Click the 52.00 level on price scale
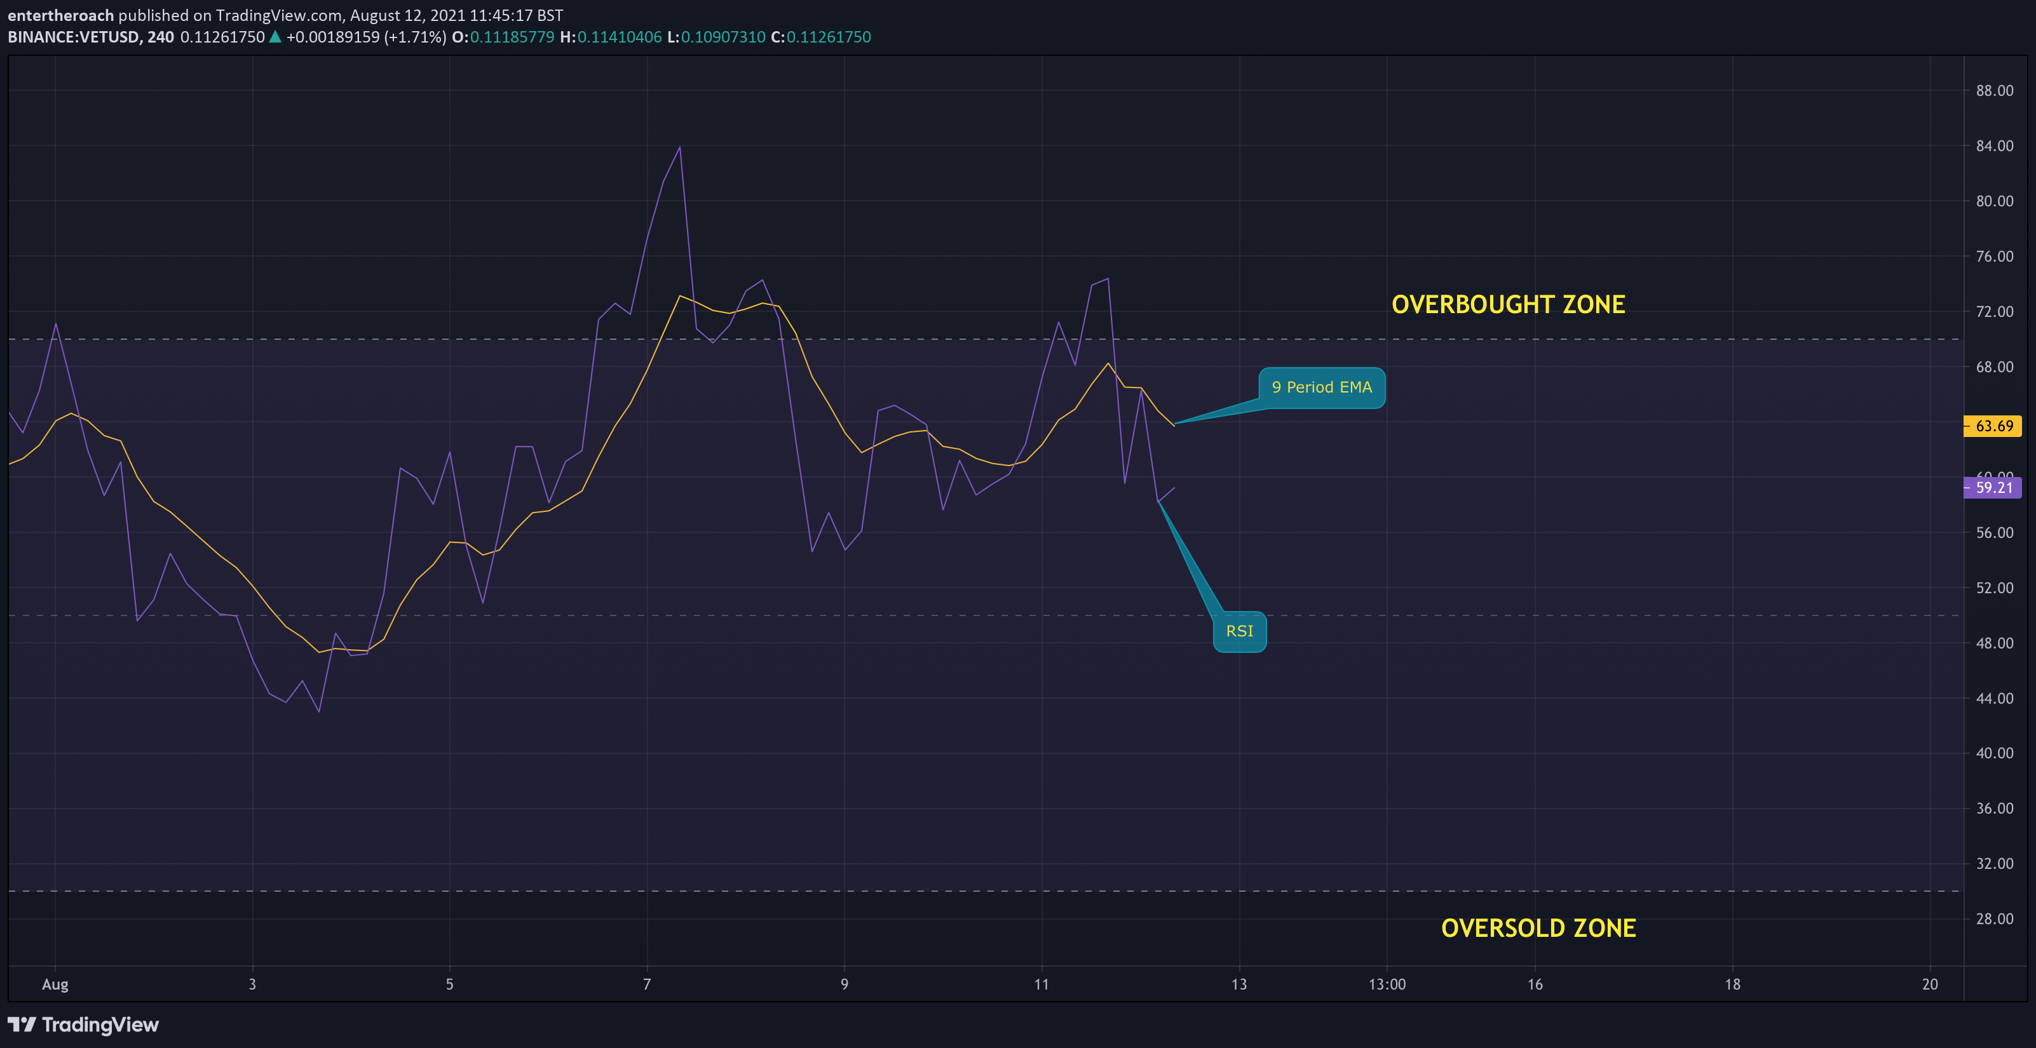The image size is (2036, 1048). point(1994,588)
